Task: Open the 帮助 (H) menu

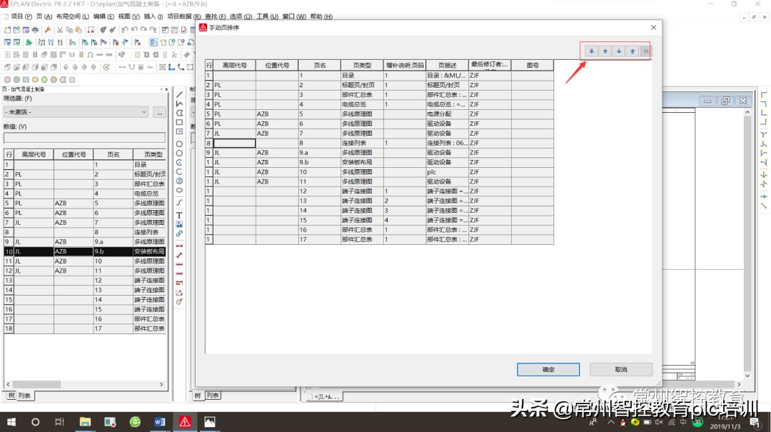Action: pyautogui.click(x=321, y=16)
